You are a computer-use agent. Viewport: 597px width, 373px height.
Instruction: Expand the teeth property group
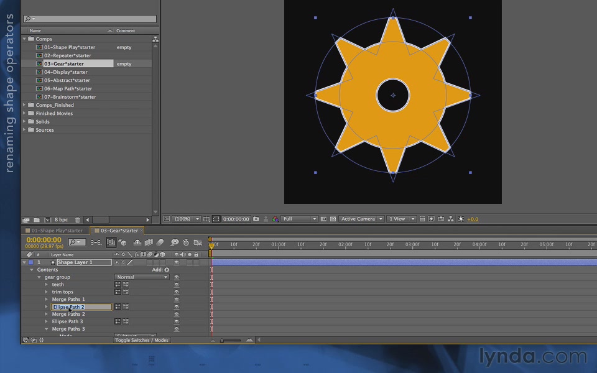click(47, 284)
